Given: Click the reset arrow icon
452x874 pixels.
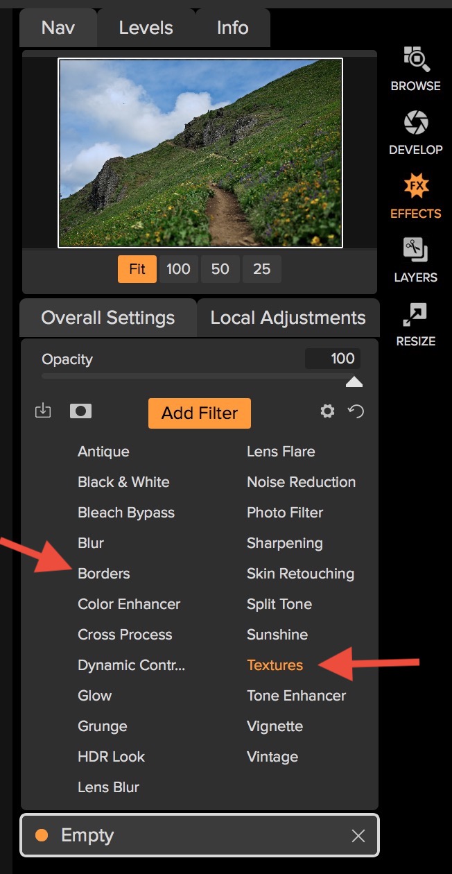Looking at the screenshot, I should point(356,412).
